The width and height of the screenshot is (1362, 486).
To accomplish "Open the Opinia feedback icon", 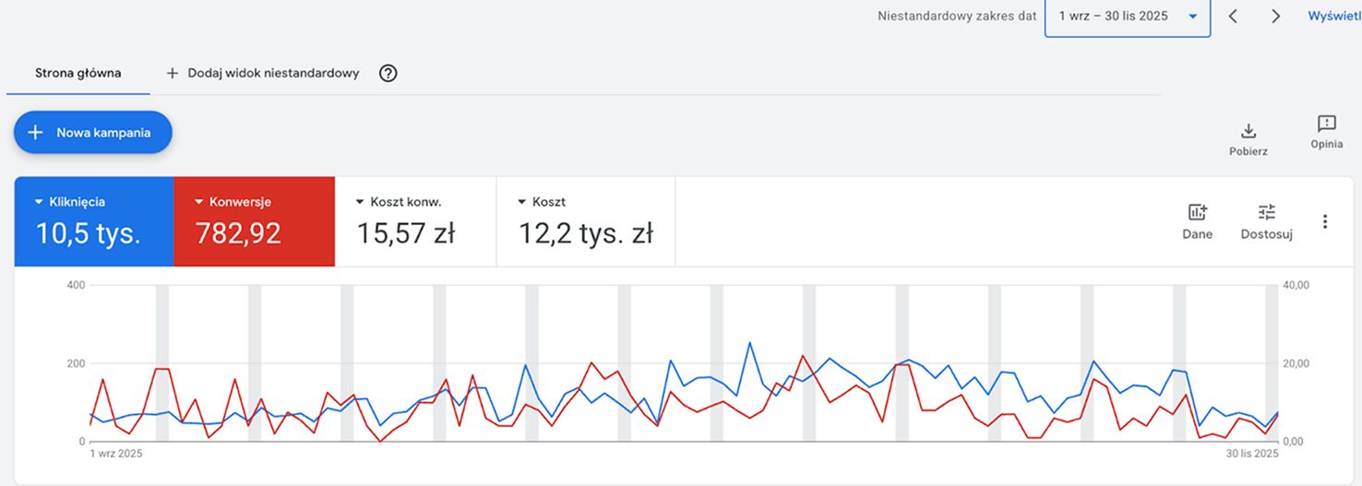I will pyautogui.click(x=1326, y=124).
